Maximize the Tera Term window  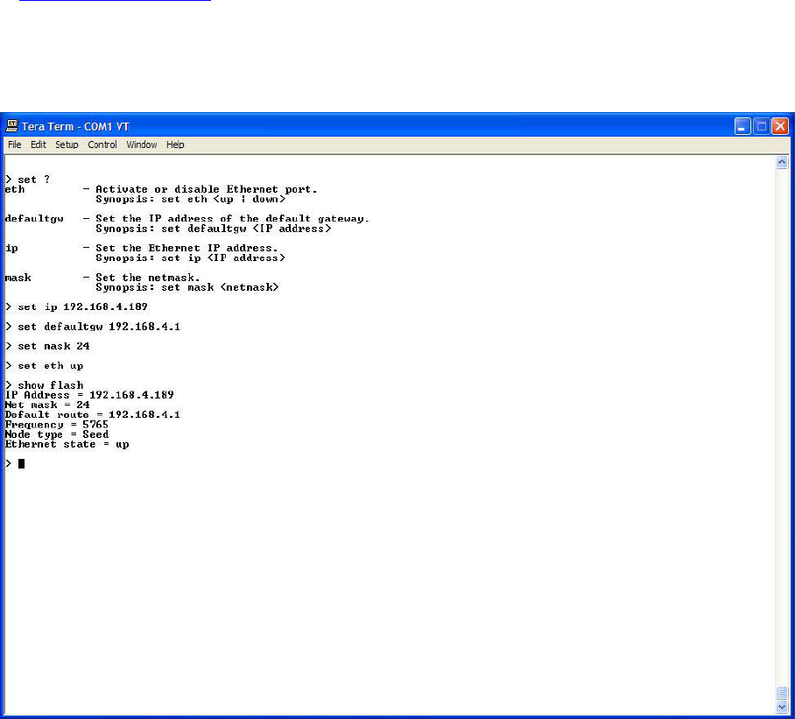(761, 126)
